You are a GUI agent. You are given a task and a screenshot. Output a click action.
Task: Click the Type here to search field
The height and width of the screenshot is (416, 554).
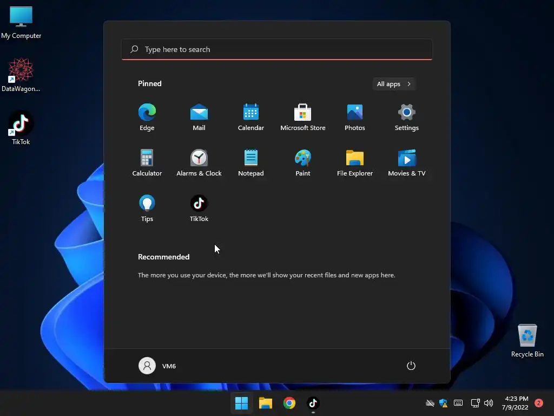277,49
